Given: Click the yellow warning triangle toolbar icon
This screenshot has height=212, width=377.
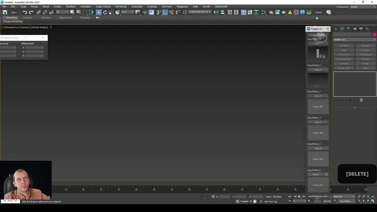Looking at the screenshot, I should 290,12.
